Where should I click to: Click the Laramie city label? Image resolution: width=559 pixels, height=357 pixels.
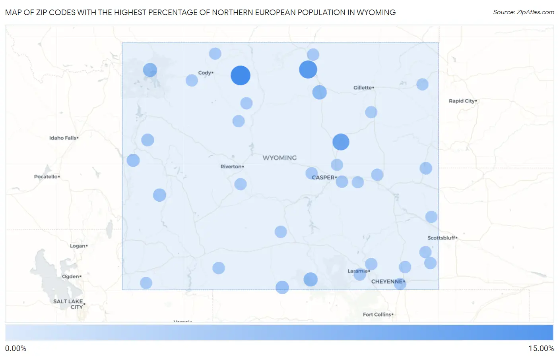coord(358,271)
